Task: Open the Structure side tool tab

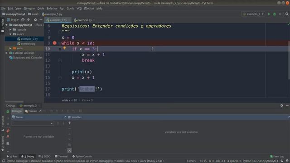Action: pos(3,123)
